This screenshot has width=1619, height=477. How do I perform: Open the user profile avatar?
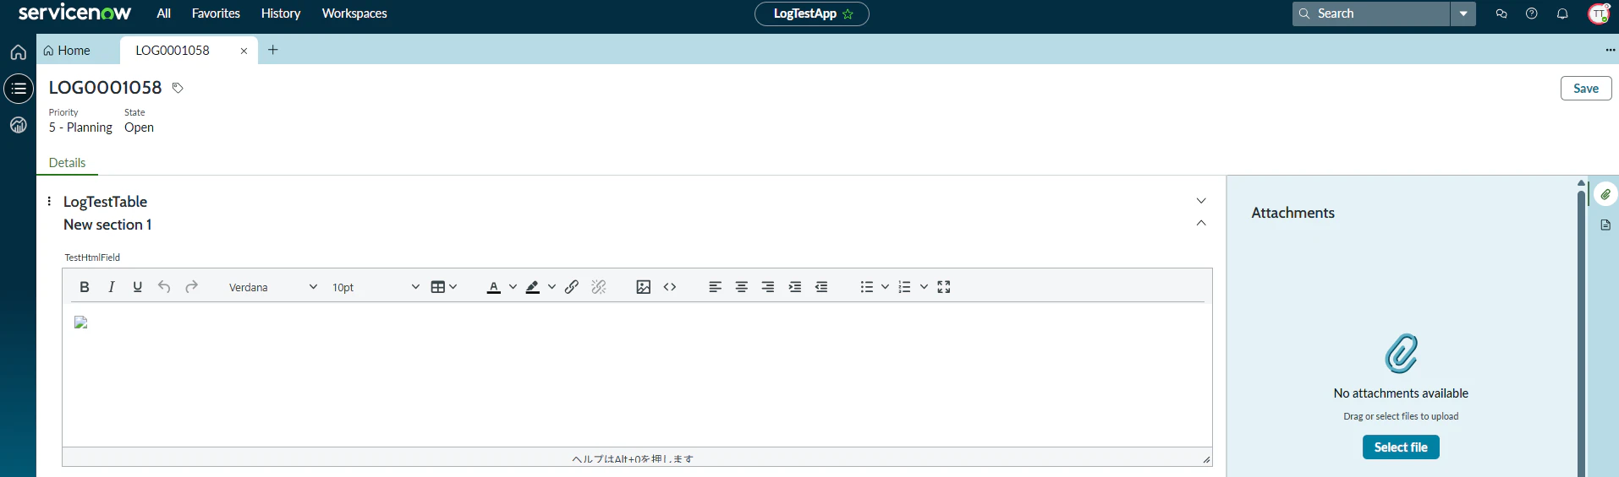[1599, 14]
